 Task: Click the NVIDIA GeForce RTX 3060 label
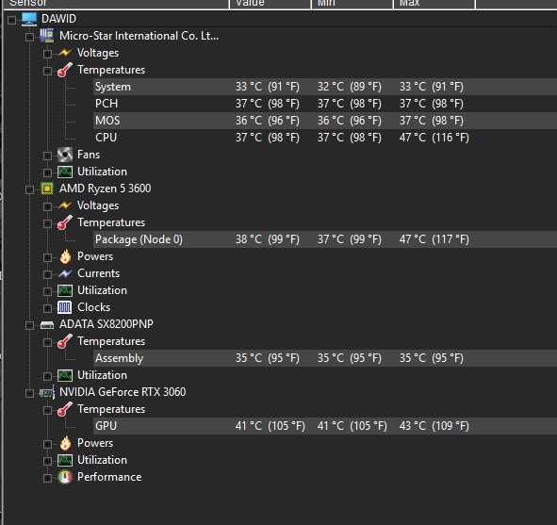(123, 392)
